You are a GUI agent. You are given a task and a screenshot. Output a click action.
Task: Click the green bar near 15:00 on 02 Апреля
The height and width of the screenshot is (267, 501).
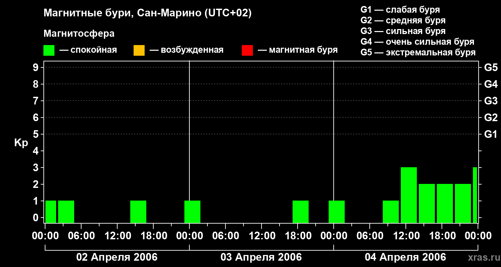138,212
